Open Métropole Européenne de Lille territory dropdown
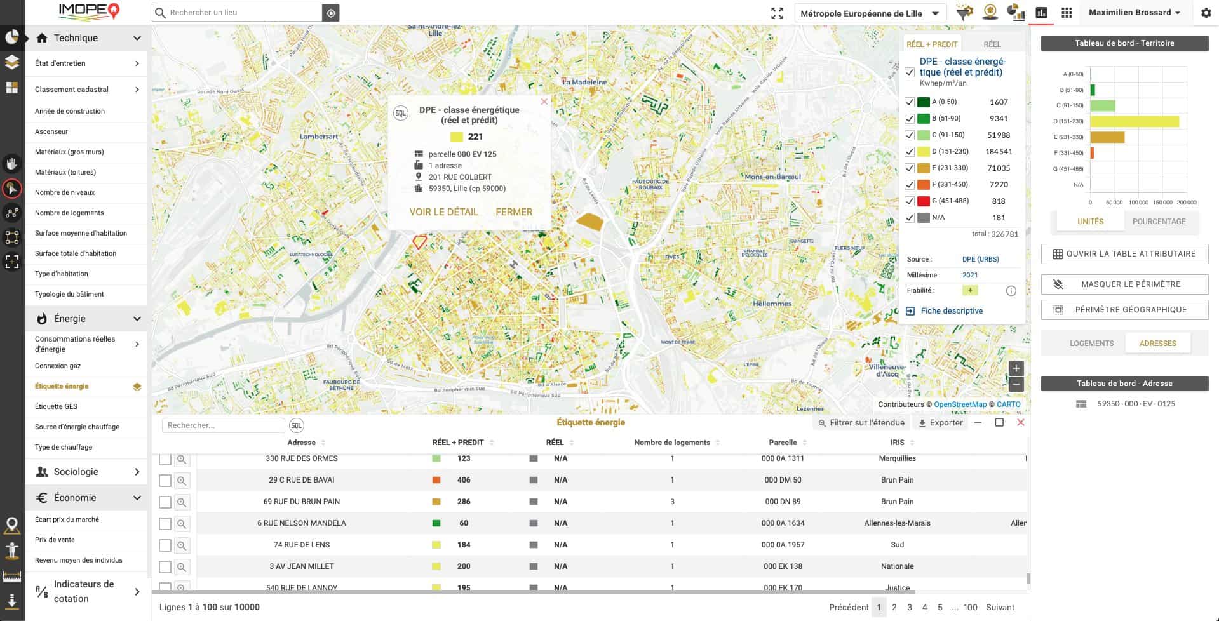 870,13
